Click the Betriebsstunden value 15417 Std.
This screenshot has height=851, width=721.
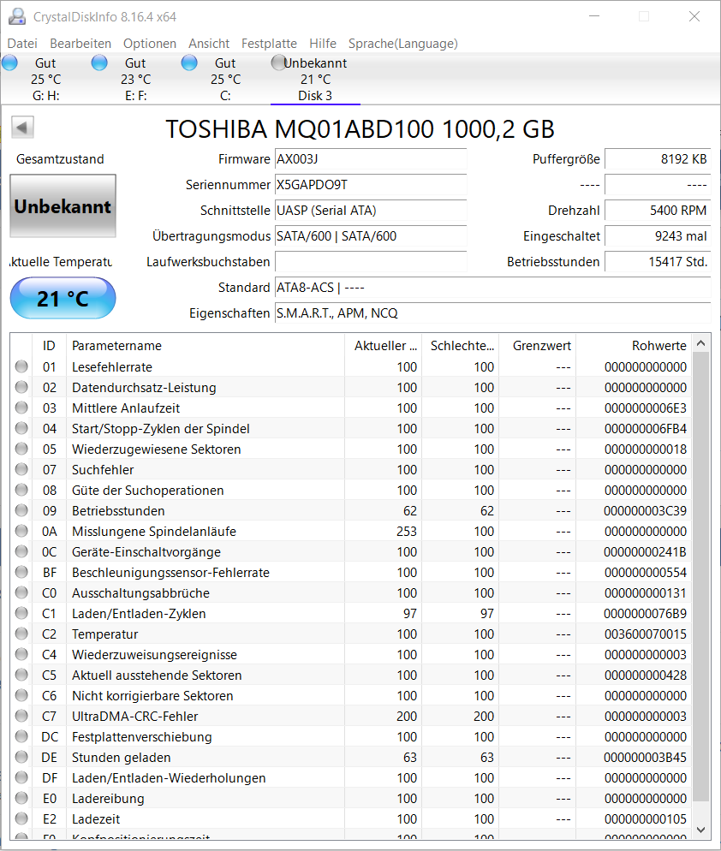click(x=658, y=262)
